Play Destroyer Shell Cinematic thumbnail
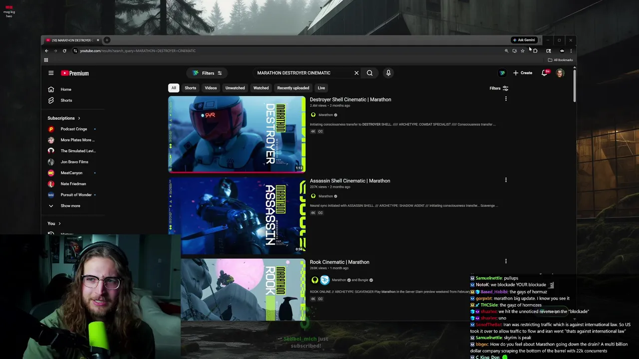639x359 pixels. [x=237, y=134]
